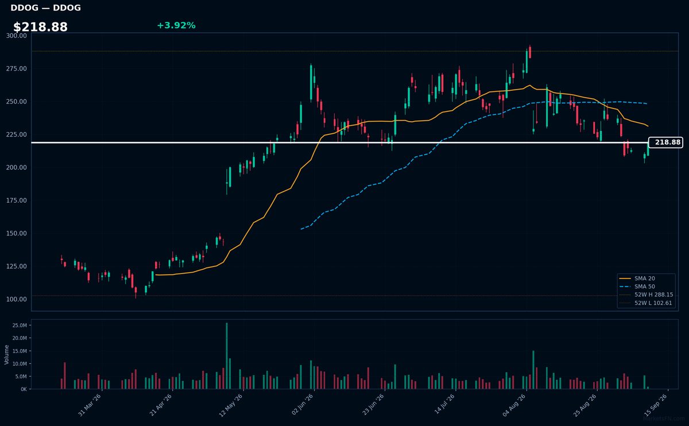Click the 15.0M volume axis label
689x426 pixels.
click(x=20, y=351)
